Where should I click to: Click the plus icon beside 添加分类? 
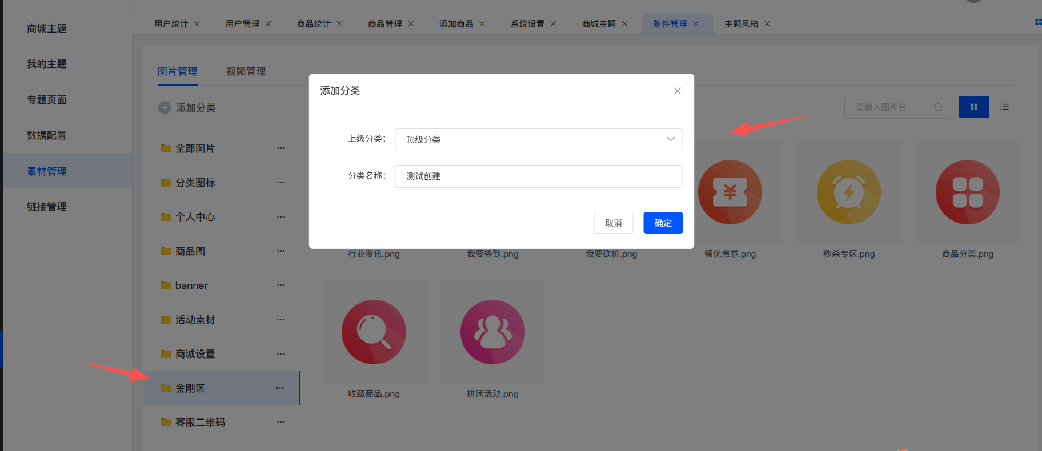point(165,108)
